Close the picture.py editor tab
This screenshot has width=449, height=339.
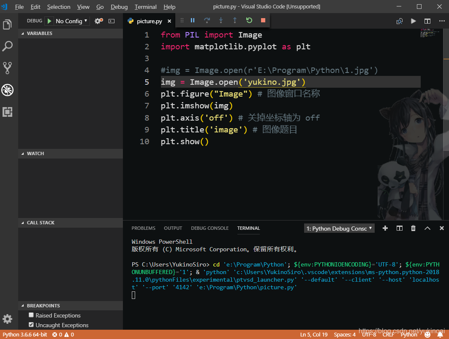click(x=169, y=21)
